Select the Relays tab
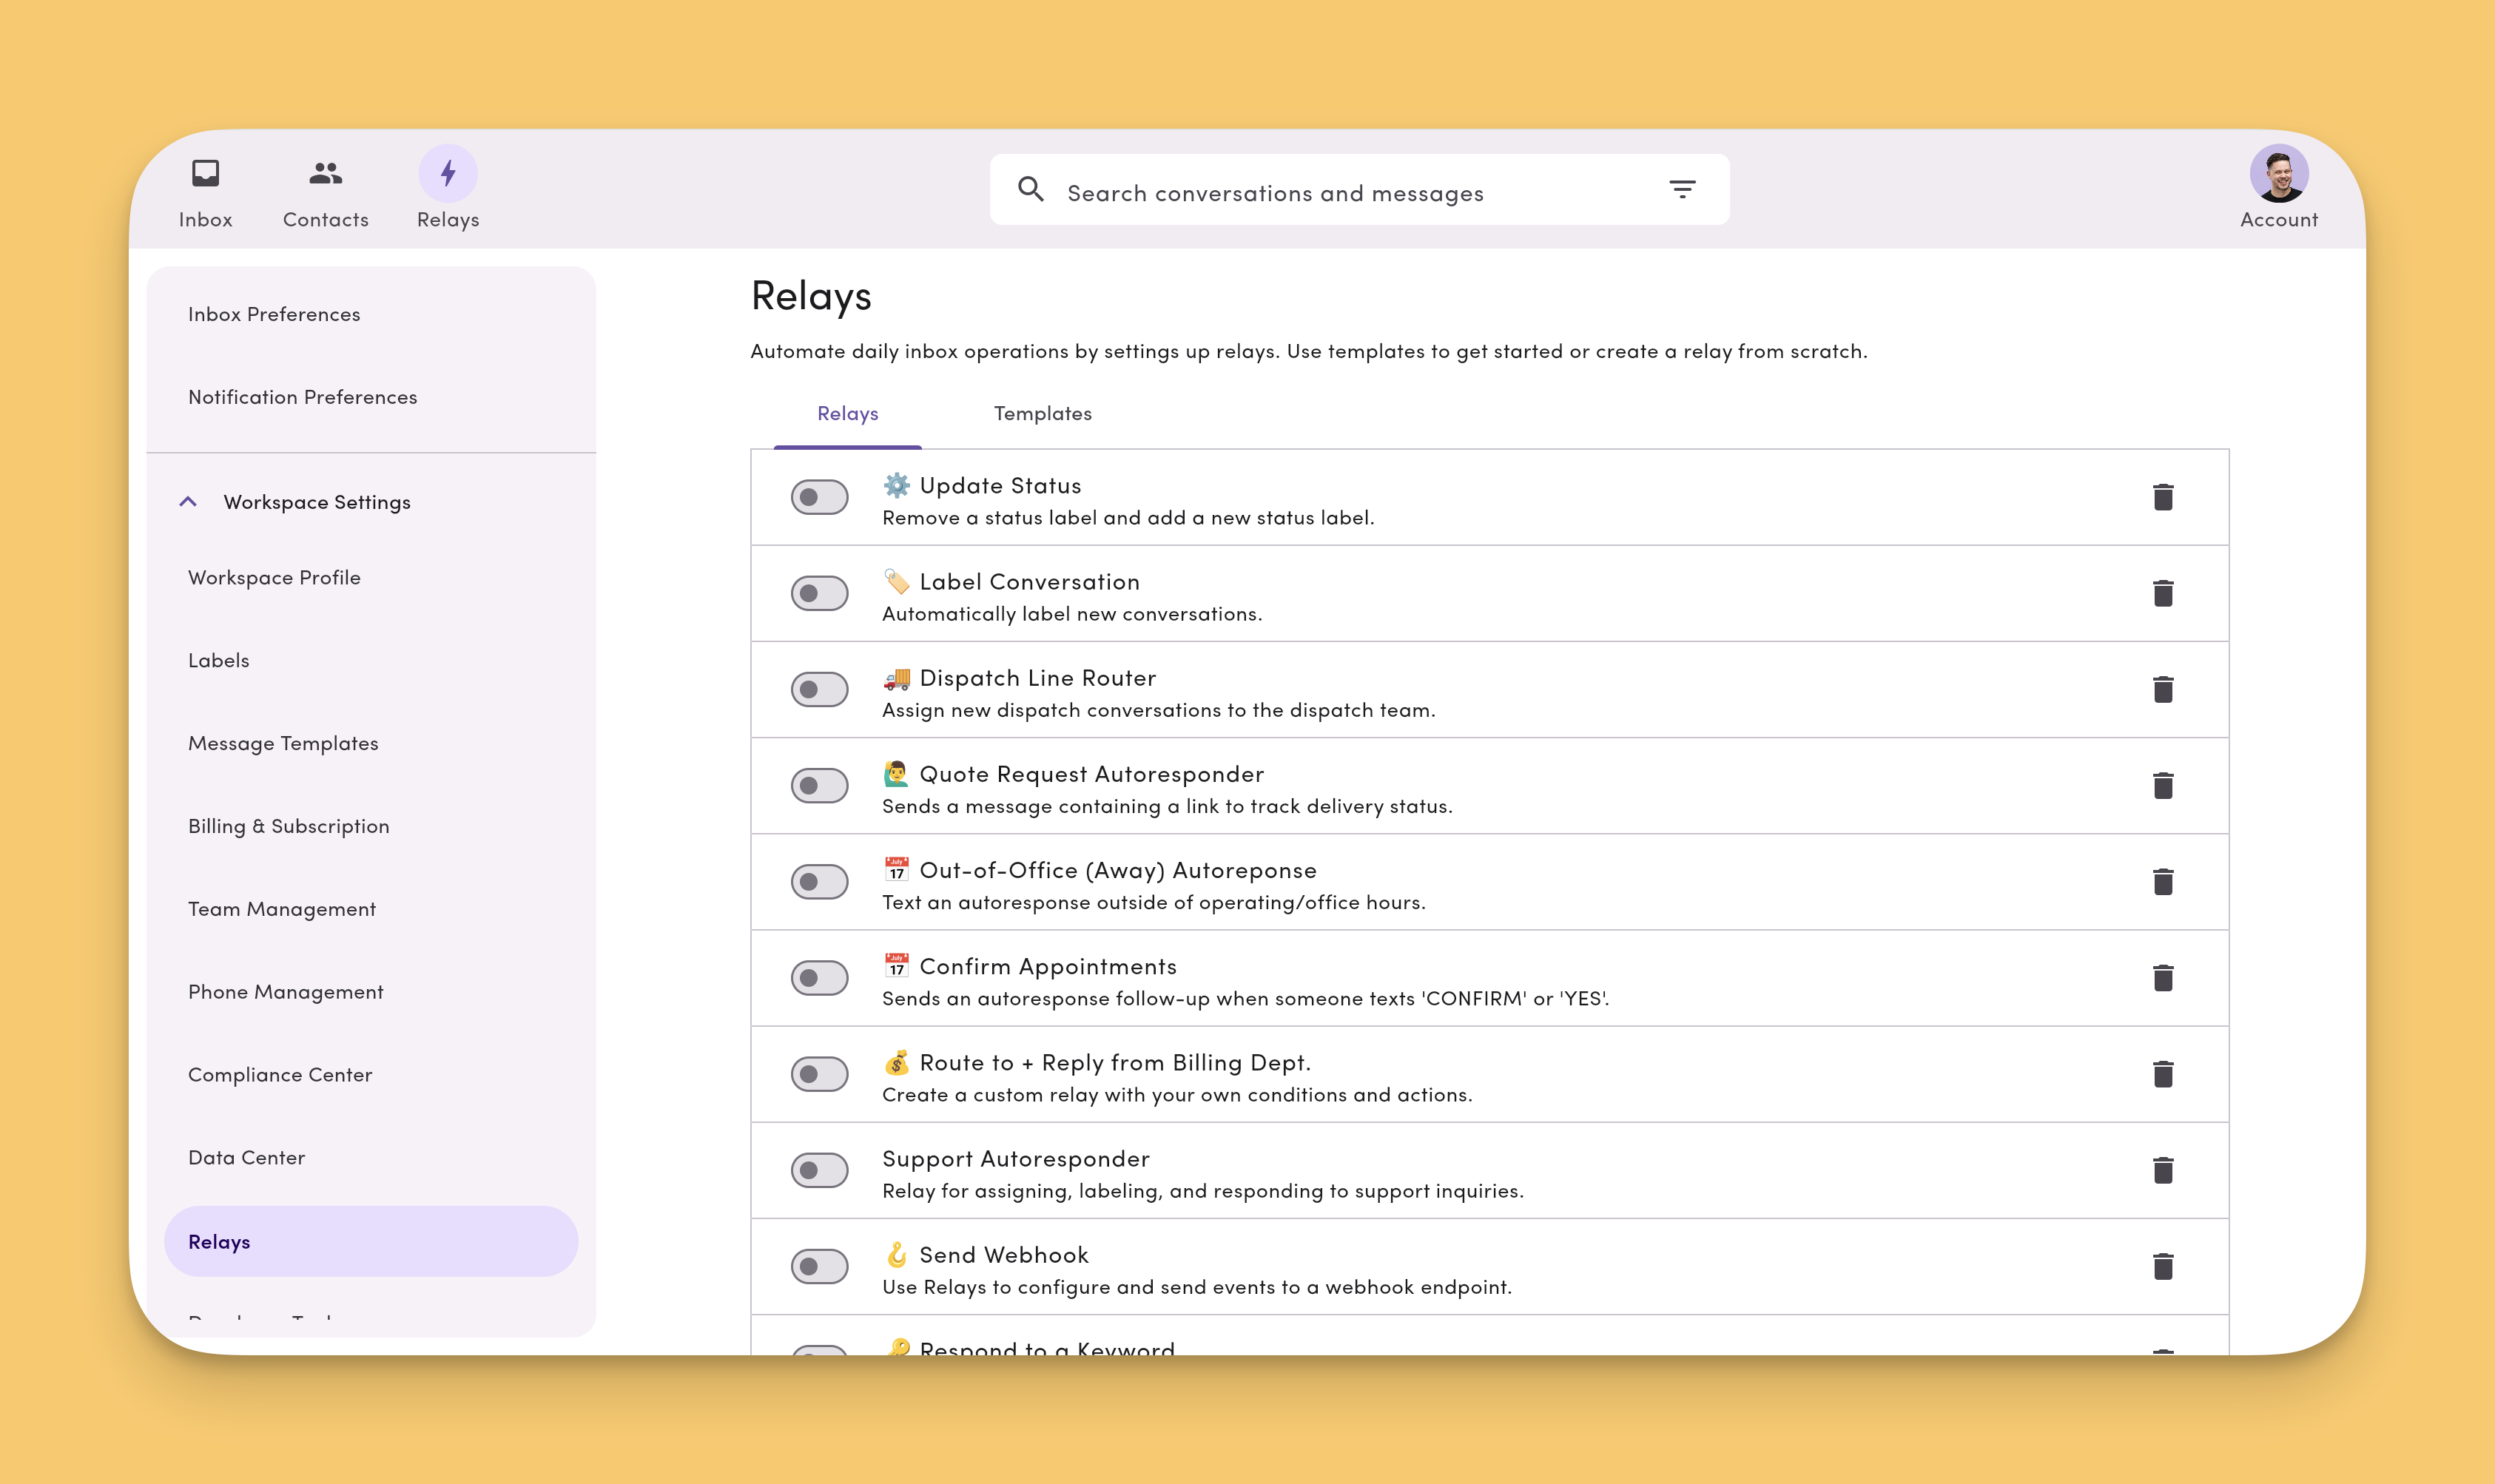The height and width of the screenshot is (1484, 2495). (847, 412)
